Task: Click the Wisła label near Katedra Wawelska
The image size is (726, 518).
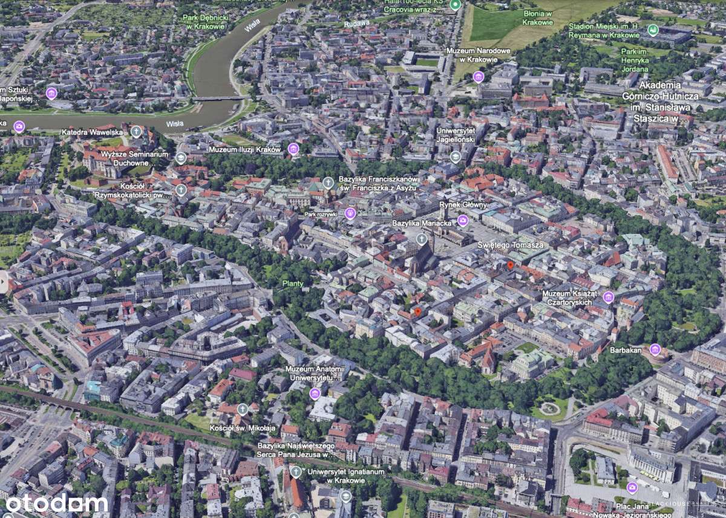Action: 175,123
